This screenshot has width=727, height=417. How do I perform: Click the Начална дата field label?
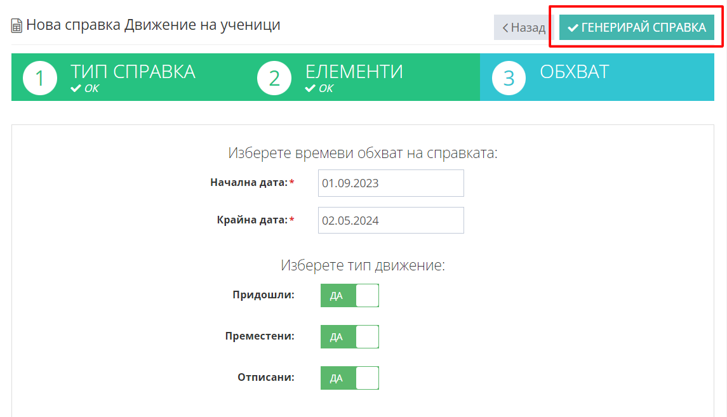(x=249, y=183)
